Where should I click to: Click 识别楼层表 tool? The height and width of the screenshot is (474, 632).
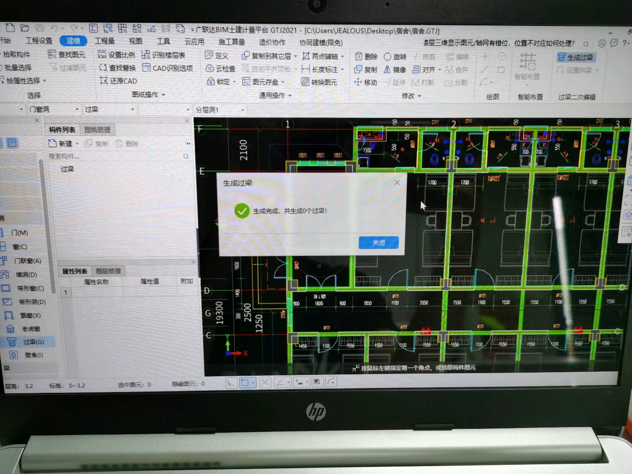tap(164, 55)
